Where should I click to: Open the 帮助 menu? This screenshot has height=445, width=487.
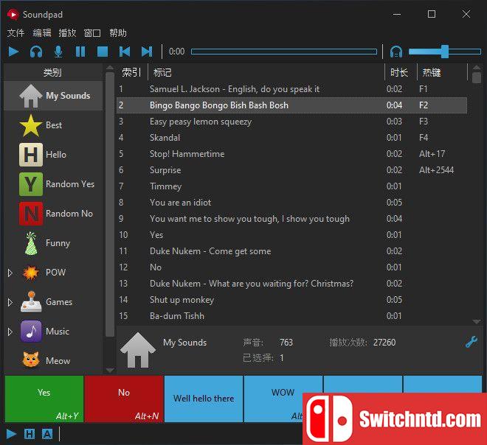pos(118,33)
